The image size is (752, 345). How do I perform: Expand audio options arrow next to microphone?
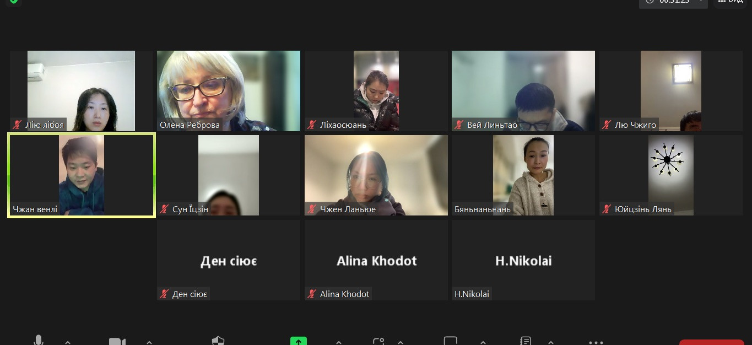[68, 342]
